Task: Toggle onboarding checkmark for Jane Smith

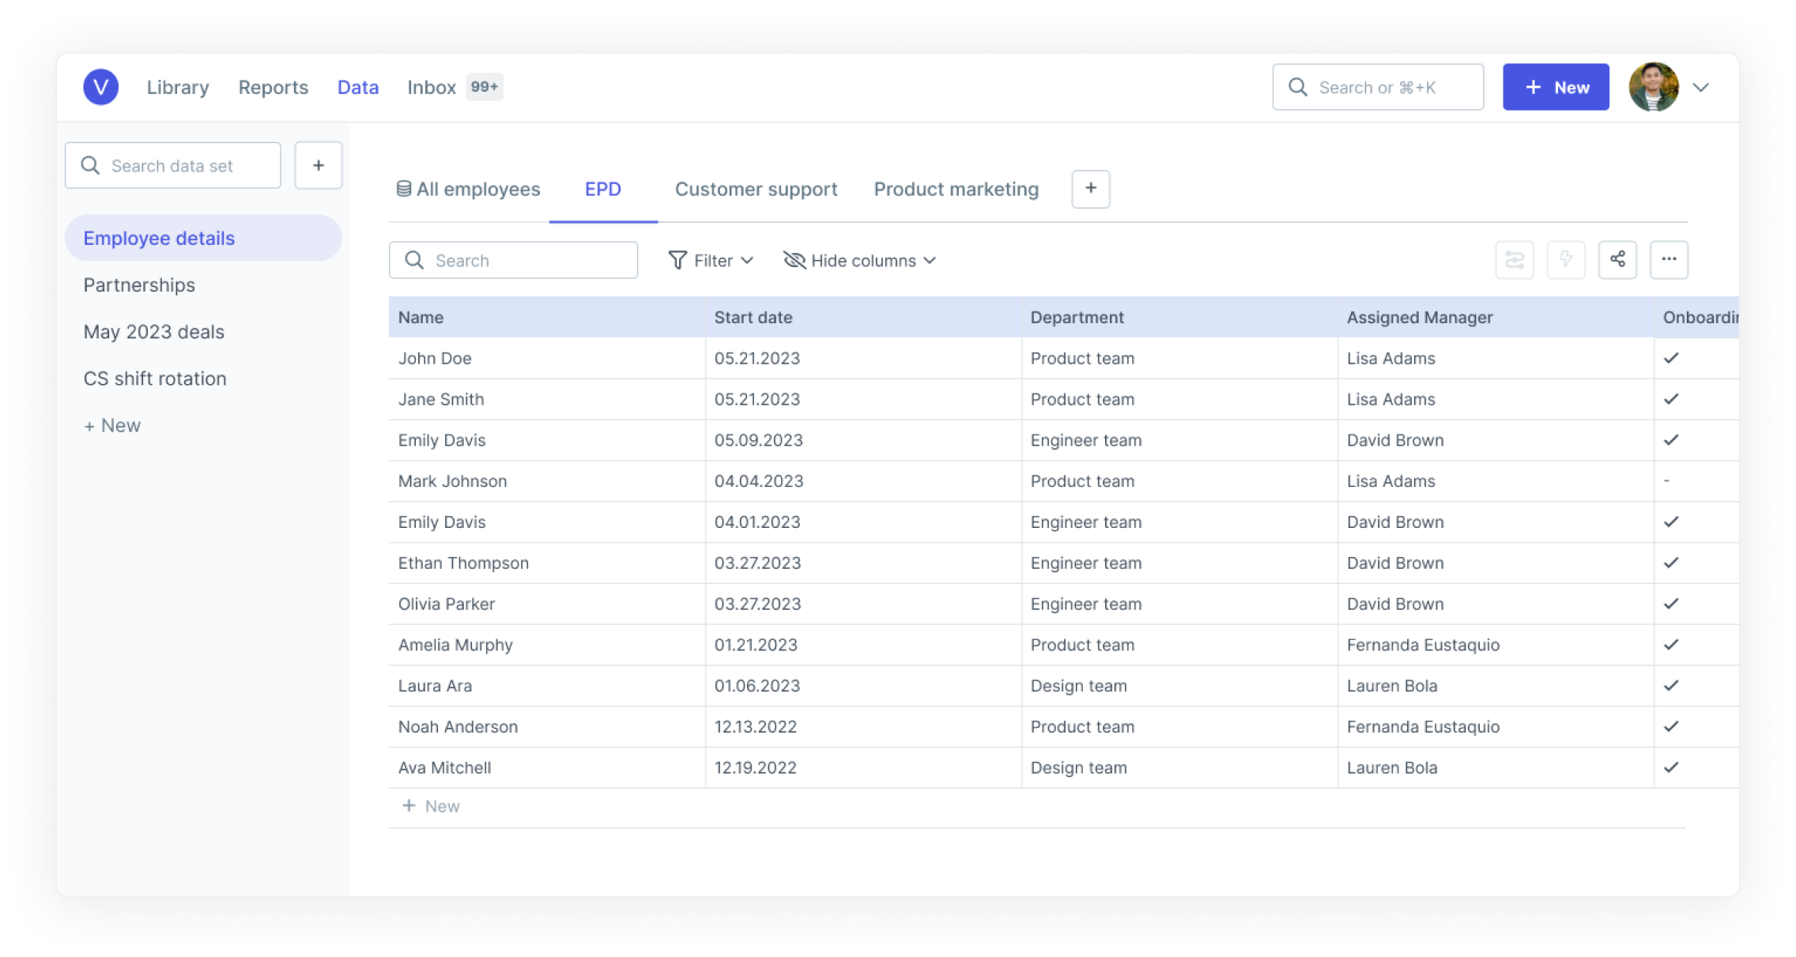Action: point(1671,399)
